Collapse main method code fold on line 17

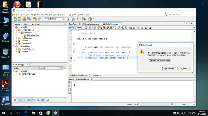(74, 52)
